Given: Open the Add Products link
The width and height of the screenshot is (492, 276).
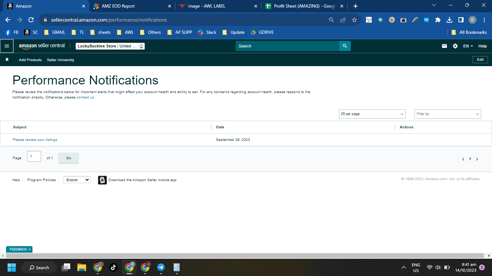Looking at the screenshot, I should 30,60.
